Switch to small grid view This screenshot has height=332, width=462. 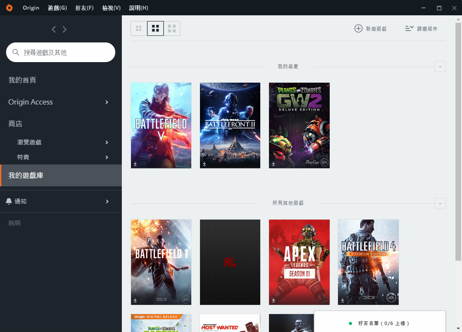[x=139, y=28]
